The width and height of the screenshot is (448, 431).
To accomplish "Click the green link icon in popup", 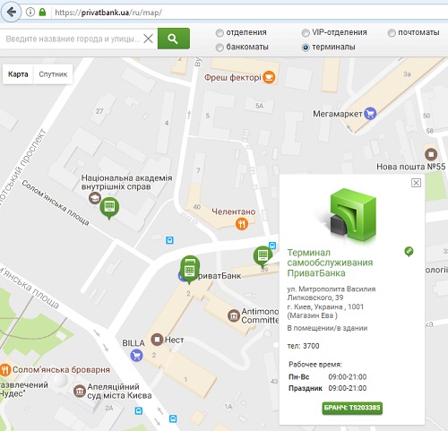I will pos(409,251).
